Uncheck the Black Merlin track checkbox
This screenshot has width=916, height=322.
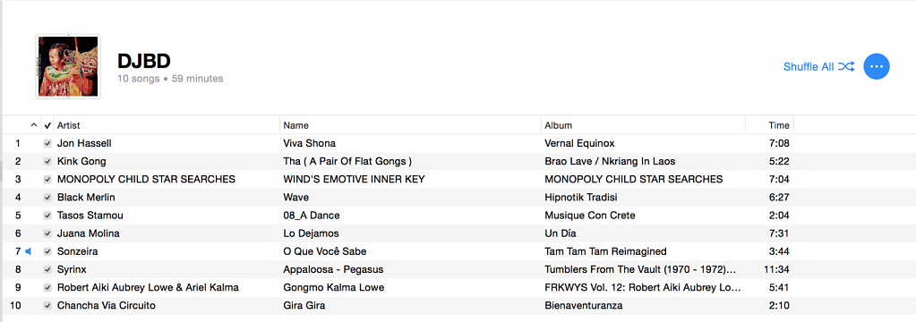tap(47, 197)
